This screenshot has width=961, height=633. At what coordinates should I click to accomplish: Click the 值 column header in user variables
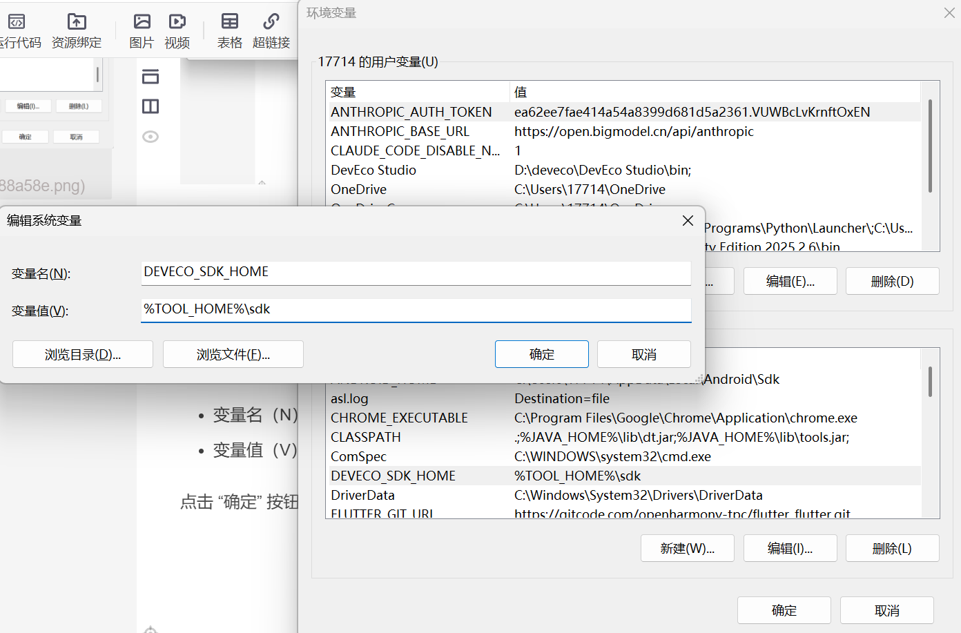(715, 92)
